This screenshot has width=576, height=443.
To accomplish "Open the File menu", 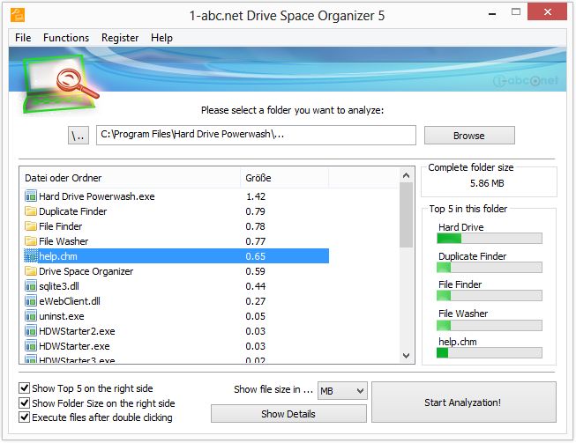I will pos(23,38).
